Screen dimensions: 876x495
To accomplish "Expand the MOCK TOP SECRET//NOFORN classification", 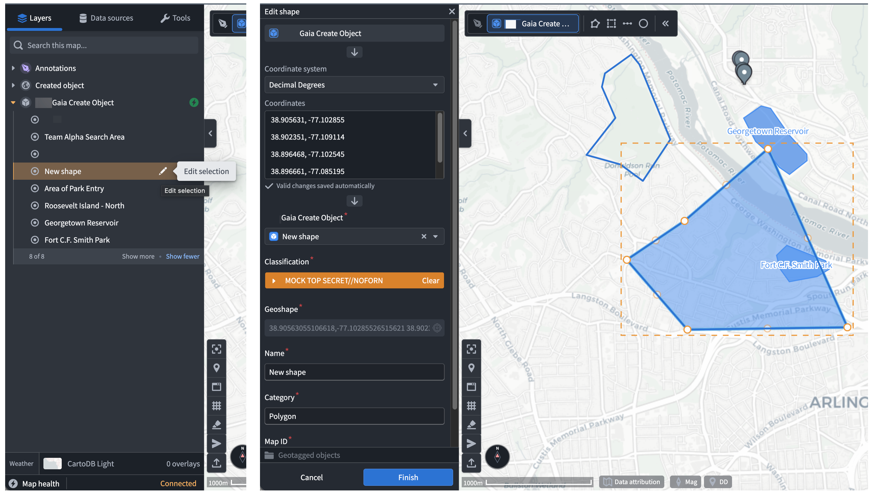I will (x=274, y=281).
